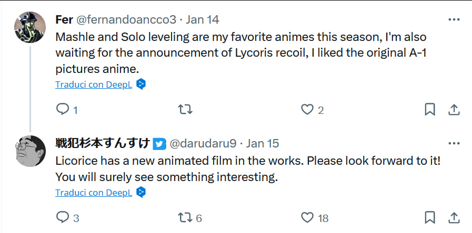Open darudaru9's profile avatar
This screenshot has width=472, height=233.
31,151
